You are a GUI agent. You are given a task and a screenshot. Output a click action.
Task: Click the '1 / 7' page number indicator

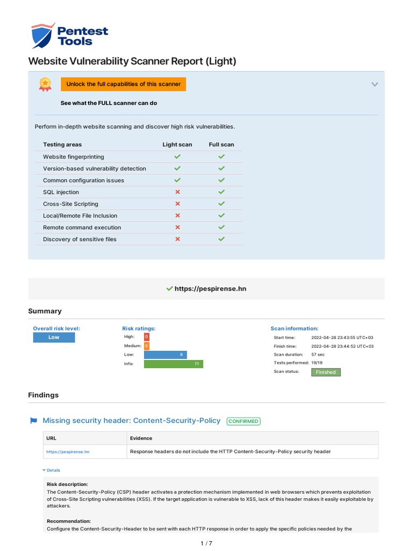(206, 543)
